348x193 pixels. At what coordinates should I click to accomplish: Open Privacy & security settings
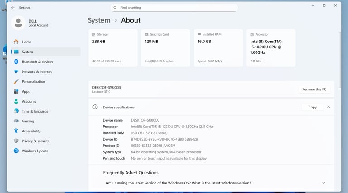point(45,141)
